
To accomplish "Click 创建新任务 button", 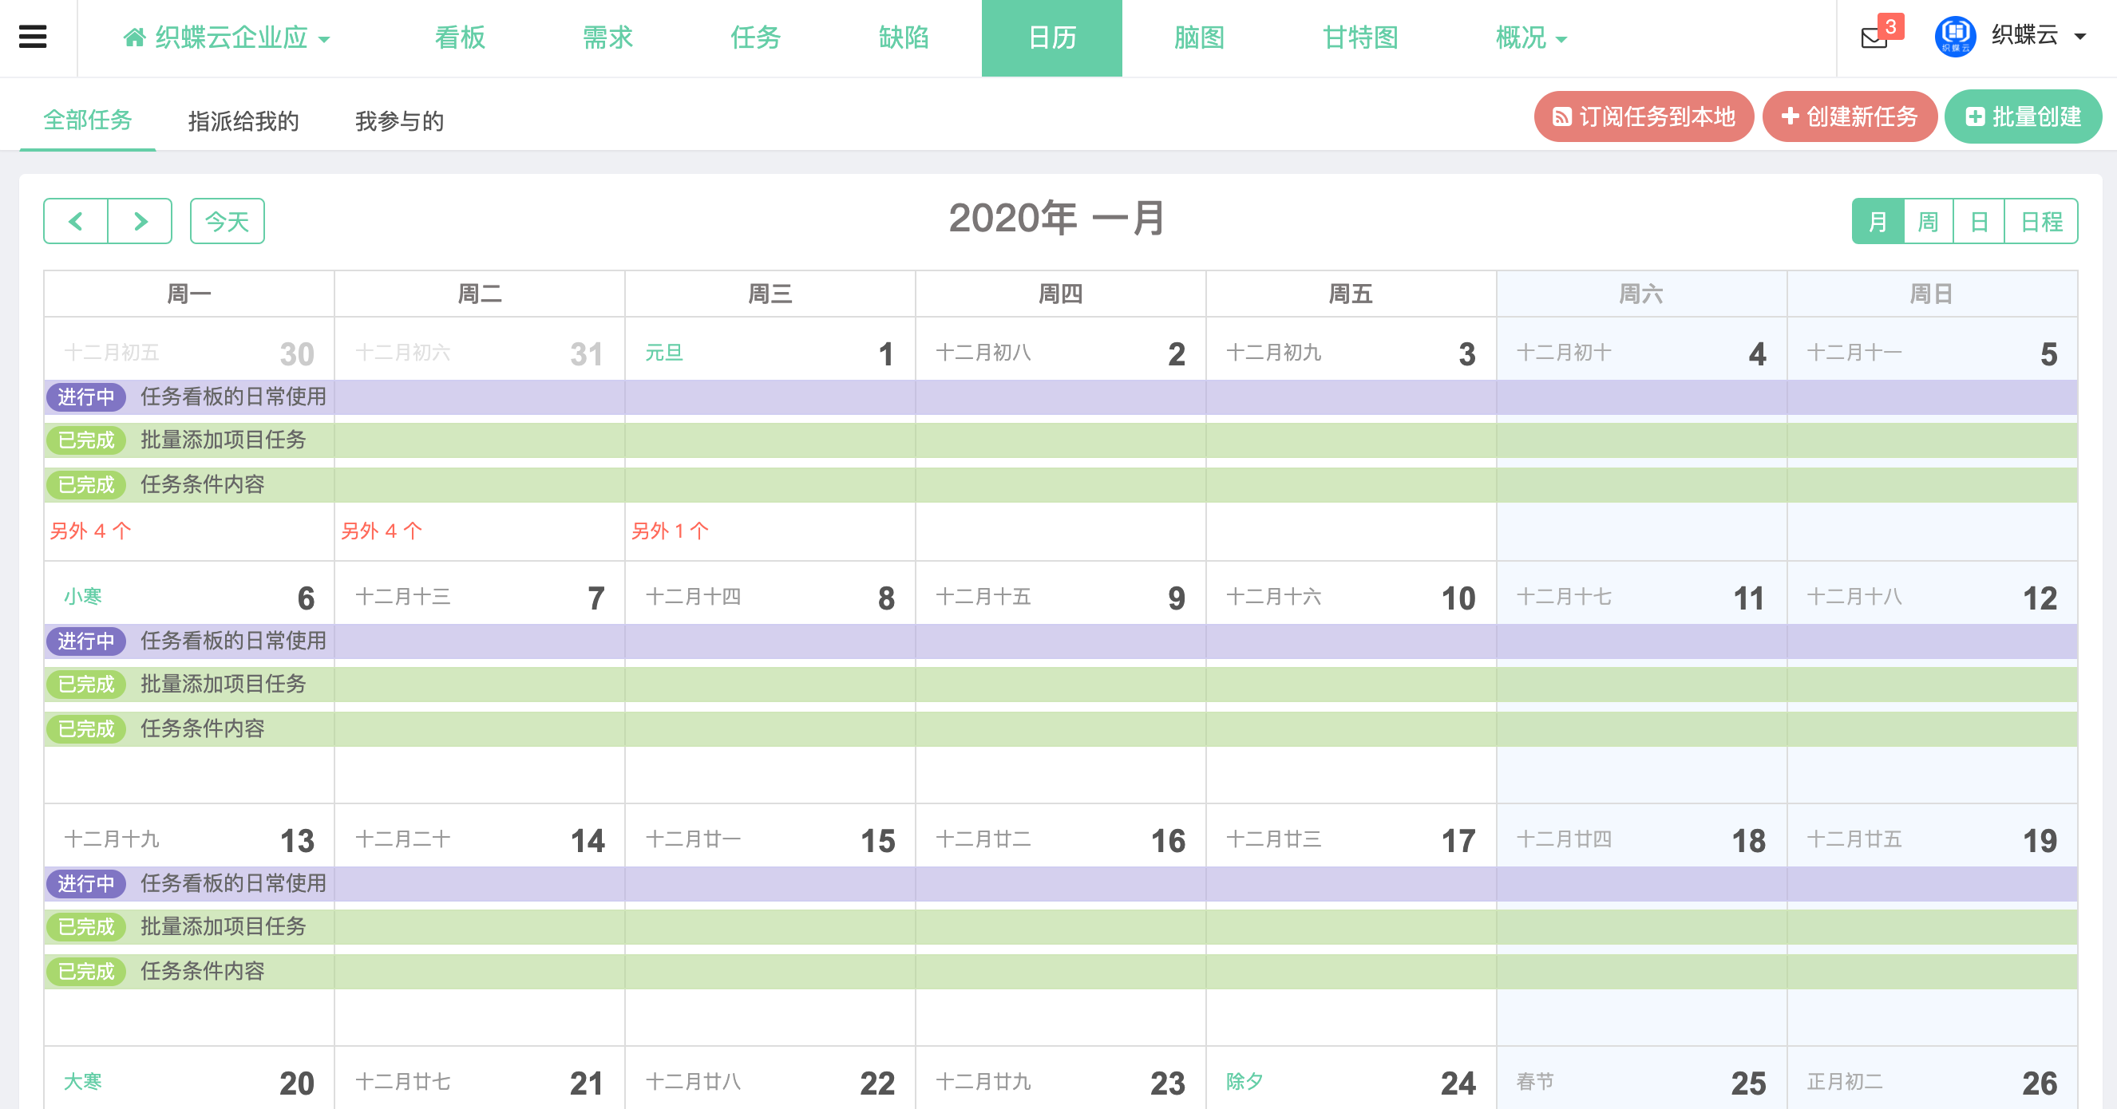I will tap(1849, 116).
